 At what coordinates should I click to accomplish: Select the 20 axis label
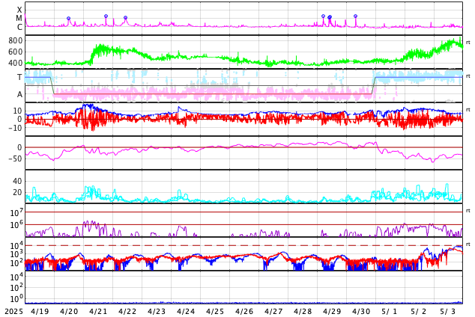point(17,192)
